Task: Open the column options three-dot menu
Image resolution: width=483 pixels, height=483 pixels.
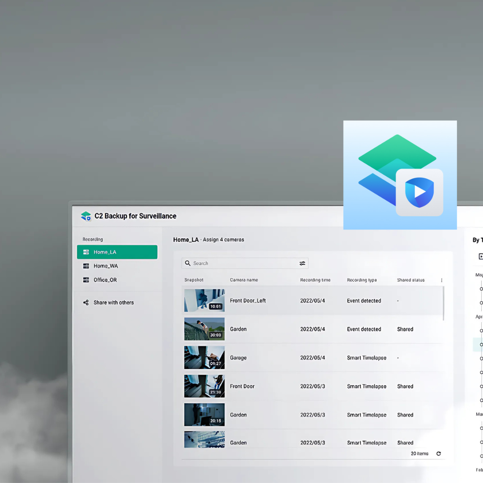Action: [x=441, y=280]
